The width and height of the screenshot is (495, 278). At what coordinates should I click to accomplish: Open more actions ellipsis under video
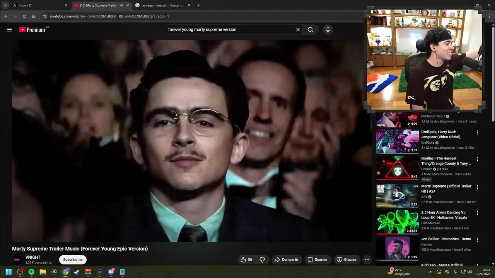[367, 259]
